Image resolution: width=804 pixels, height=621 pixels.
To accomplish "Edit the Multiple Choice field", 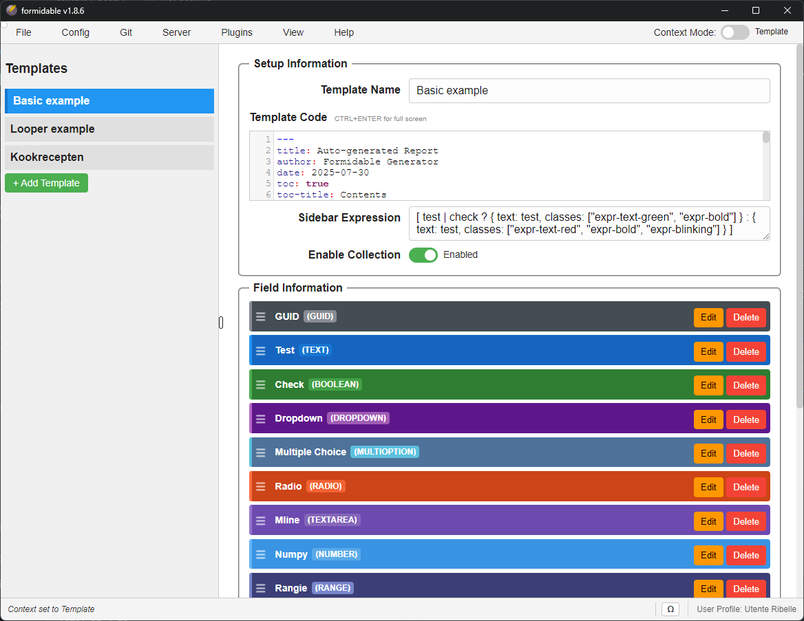I will click(x=708, y=453).
